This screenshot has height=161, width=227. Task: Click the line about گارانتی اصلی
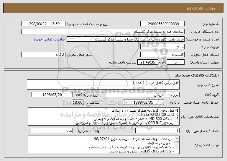[x=142, y=152]
